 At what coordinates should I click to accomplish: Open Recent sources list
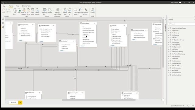[x=37, y=12]
